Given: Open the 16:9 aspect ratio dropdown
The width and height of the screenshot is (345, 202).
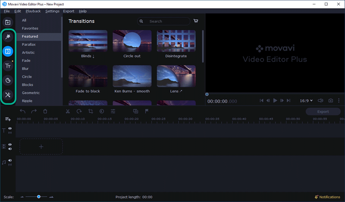Looking at the screenshot, I should (x=306, y=100).
